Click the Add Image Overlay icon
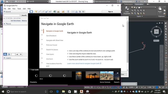Screen dimensions: 168x94 46,11
